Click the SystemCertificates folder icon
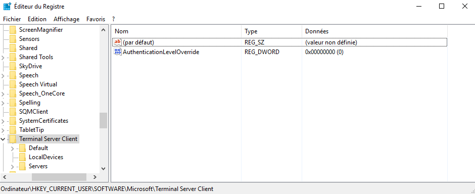 click(x=13, y=121)
